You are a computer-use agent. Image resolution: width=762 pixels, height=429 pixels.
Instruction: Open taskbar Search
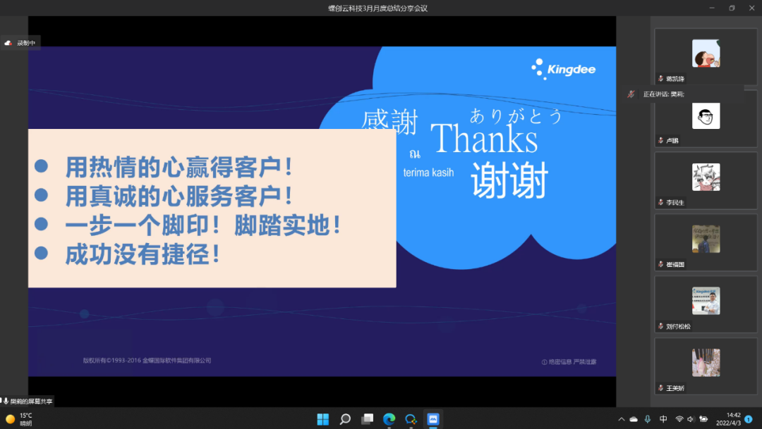[x=345, y=419]
